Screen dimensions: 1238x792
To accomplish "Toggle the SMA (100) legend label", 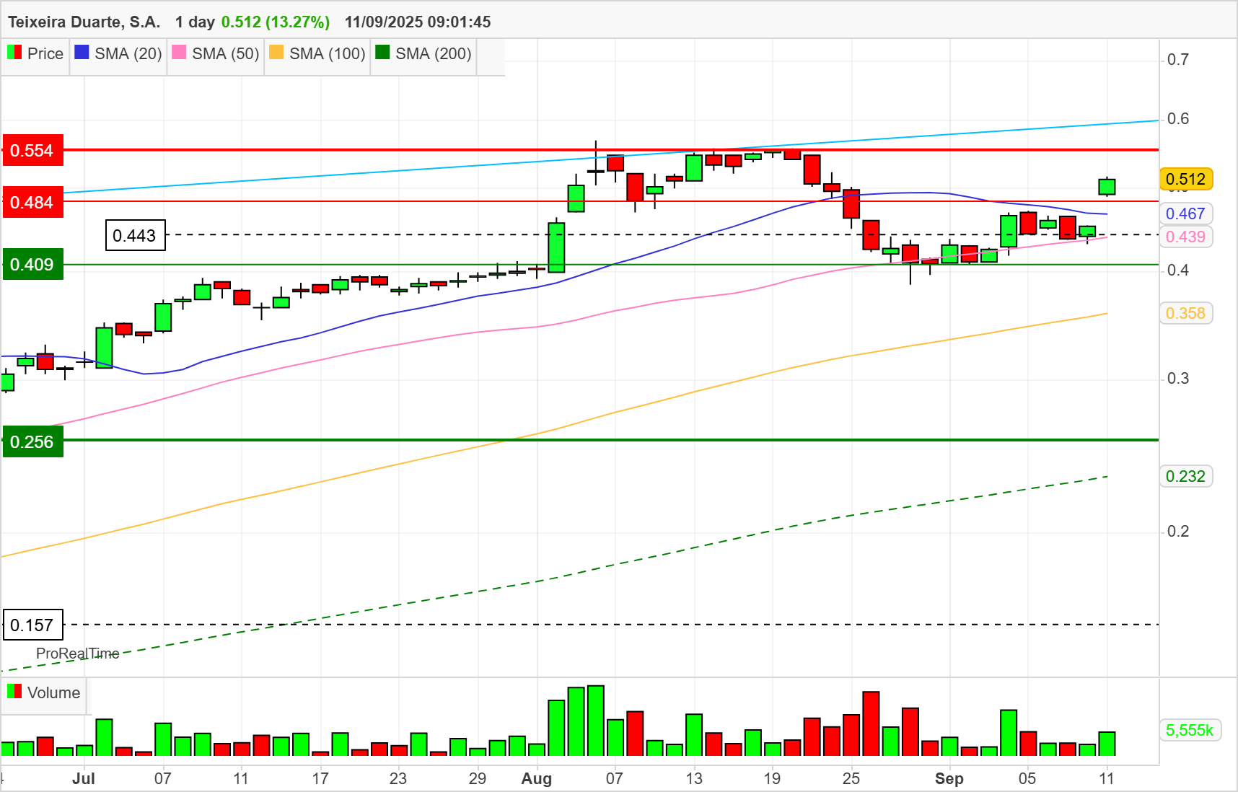I will (328, 53).
